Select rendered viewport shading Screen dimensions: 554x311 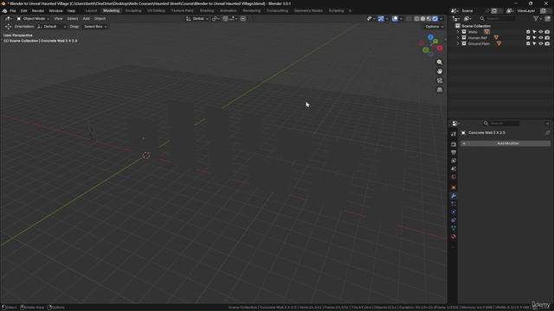coord(435,19)
